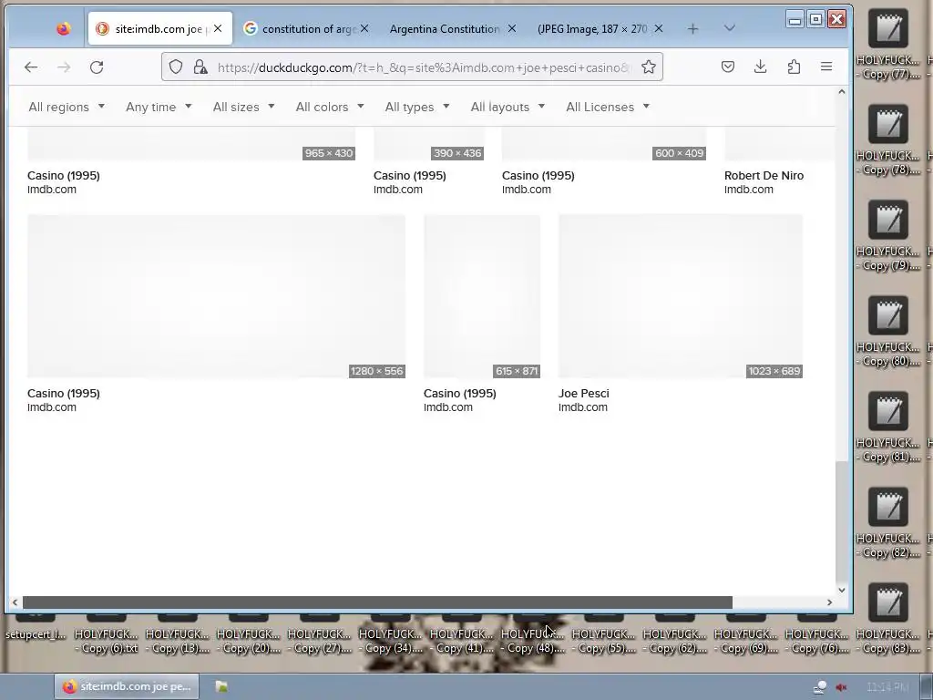Open the Extensions puzzle icon
The width and height of the screenshot is (933, 700).
pyautogui.click(x=794, y=67)
